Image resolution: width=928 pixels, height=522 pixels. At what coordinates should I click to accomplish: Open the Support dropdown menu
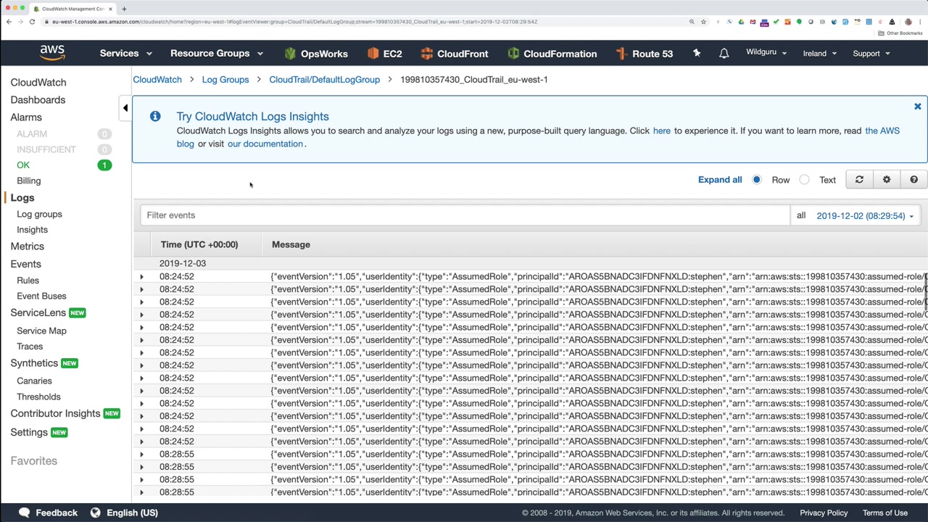coord(871,54)
